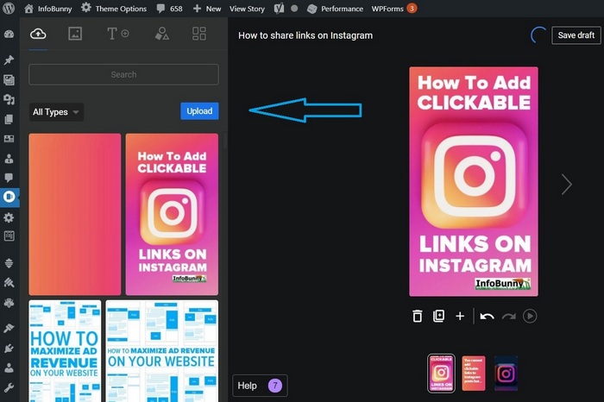Image resolution: width=604 pixels, height=402 pixels.
Task: Open the WordPress logo menu
Action: (x=9, y=8)
